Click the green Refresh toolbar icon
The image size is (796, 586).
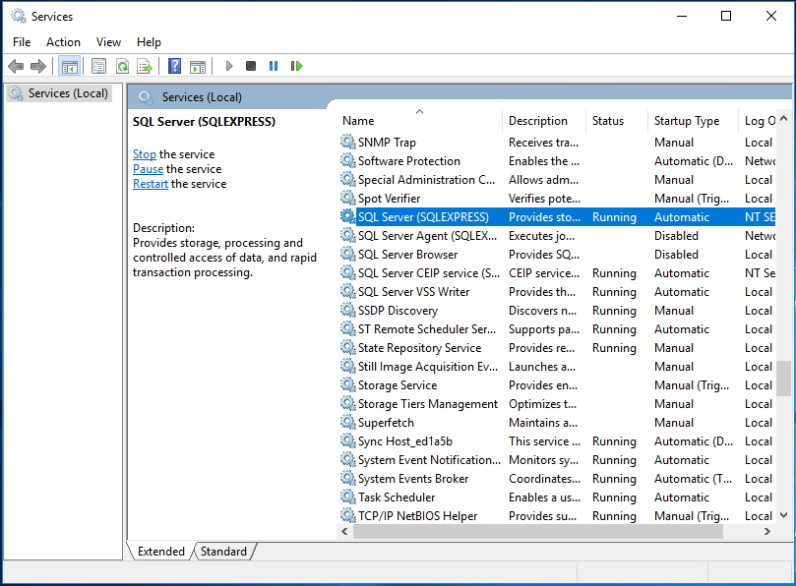click(122, 66)
